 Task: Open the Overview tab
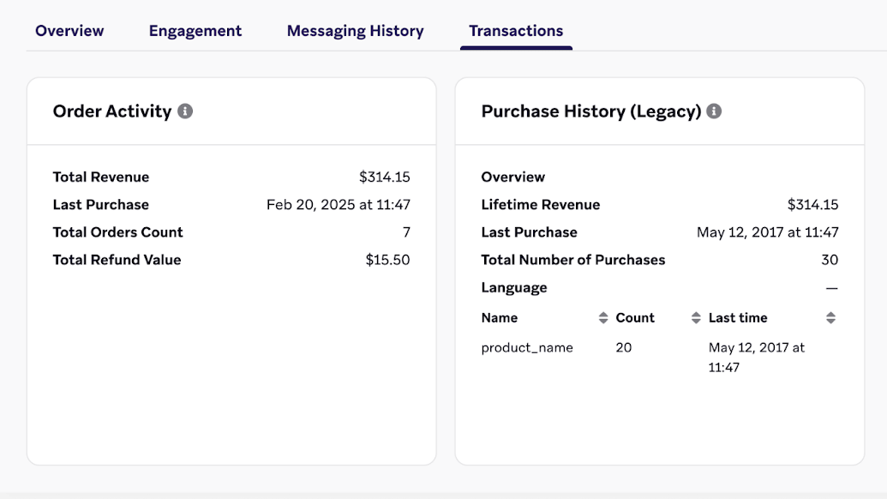tap(69, 31)
